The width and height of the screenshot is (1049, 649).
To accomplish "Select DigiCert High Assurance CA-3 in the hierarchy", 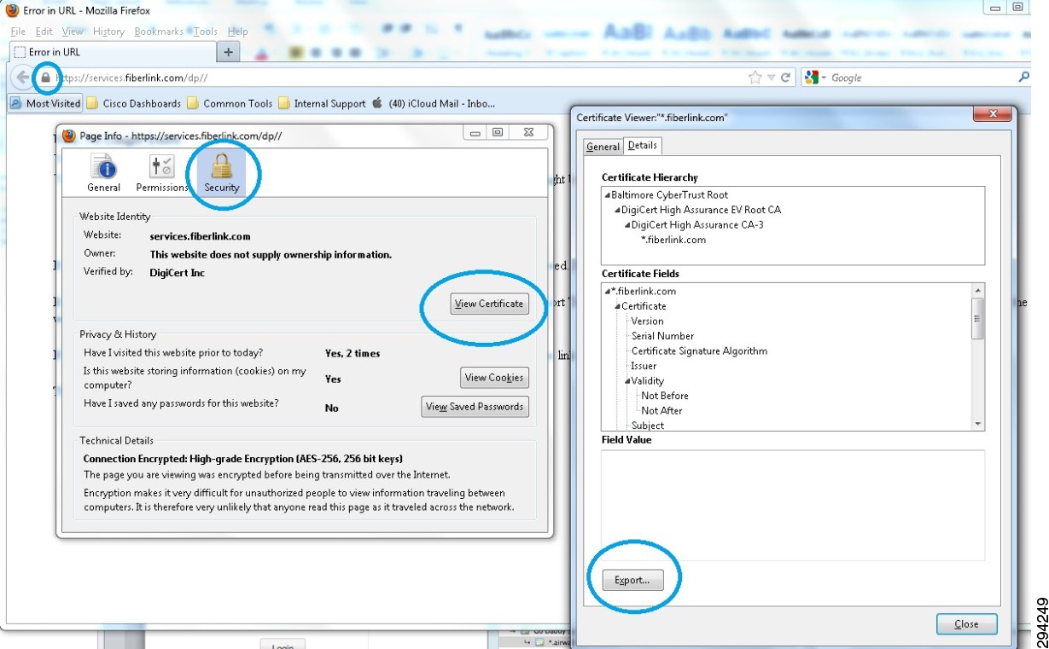I will [x=697, y=225].
